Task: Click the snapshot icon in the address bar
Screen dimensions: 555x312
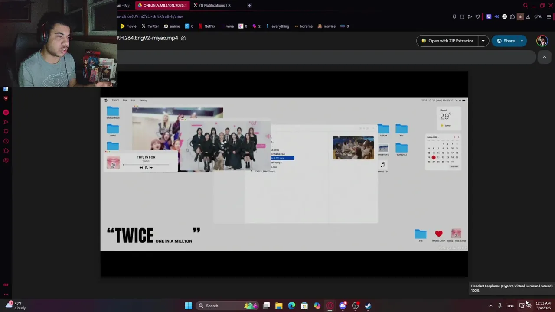Action: click(x=462, y=16)
